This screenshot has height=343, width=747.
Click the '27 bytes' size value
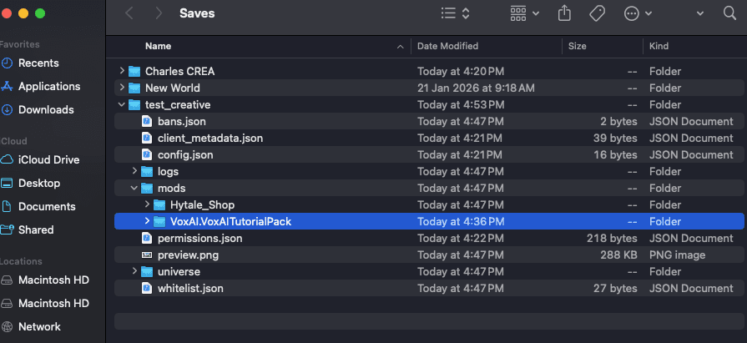click(615, 288)
